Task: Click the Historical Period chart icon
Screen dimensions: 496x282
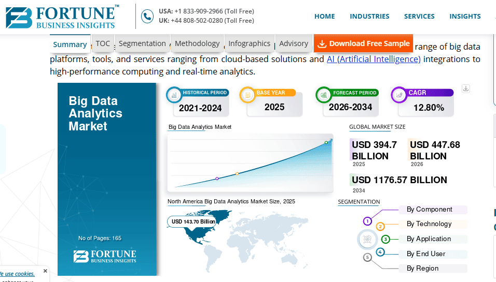Action: click(x=174, y=95)
